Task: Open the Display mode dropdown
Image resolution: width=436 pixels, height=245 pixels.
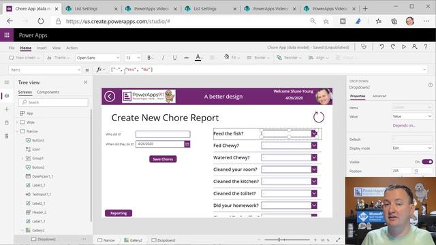Action: [x=412, y=148]
